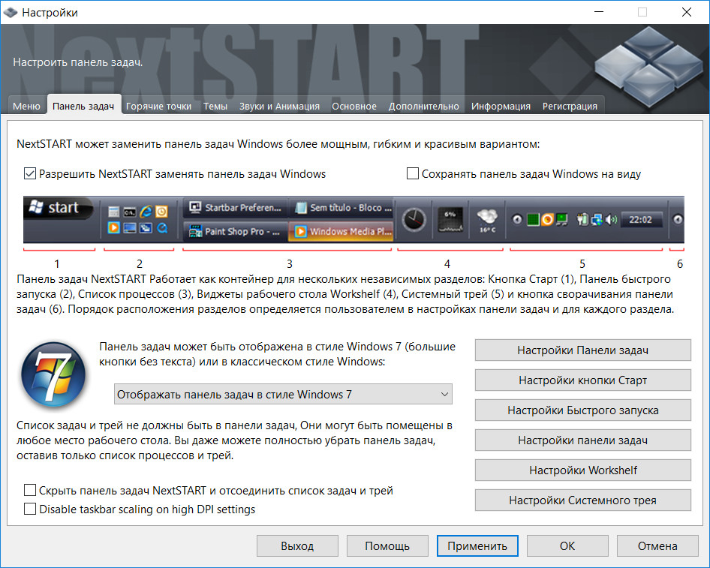Open the Дополнительно tab

pyautogui.click(x=424, y=106)
